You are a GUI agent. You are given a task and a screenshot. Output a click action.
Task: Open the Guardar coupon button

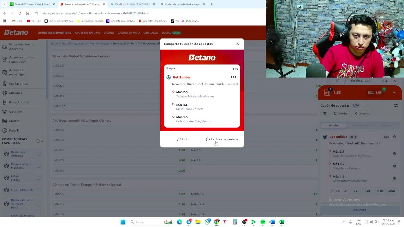pyautogui.click(x=341, y=113)
